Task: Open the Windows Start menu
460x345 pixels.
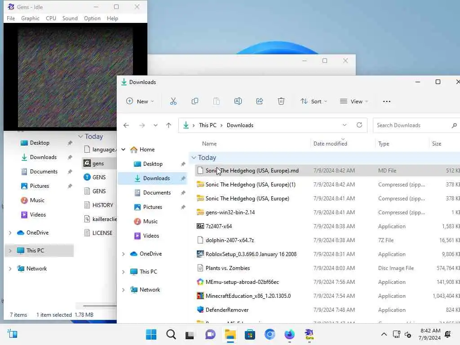Action: click(x=151, y=334)
